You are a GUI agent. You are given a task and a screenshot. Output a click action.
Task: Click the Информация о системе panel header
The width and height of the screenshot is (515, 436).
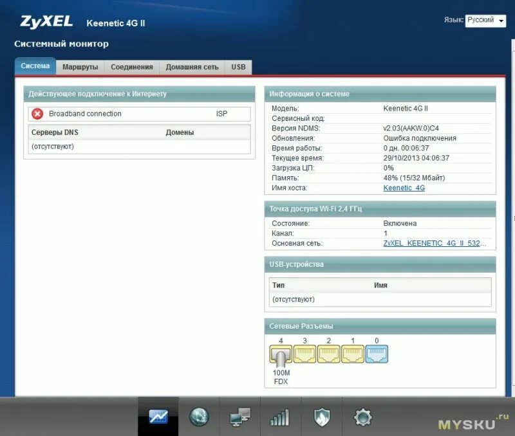pos(380,94)
